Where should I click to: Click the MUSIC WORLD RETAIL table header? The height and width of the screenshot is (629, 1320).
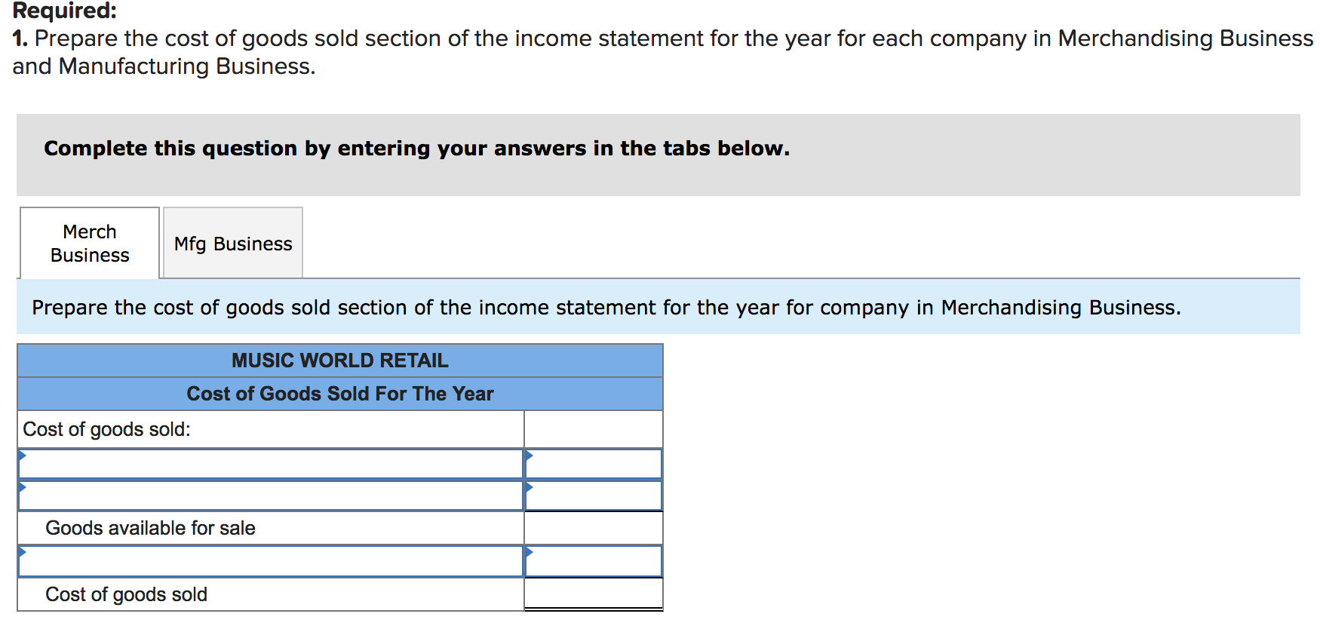339,361
